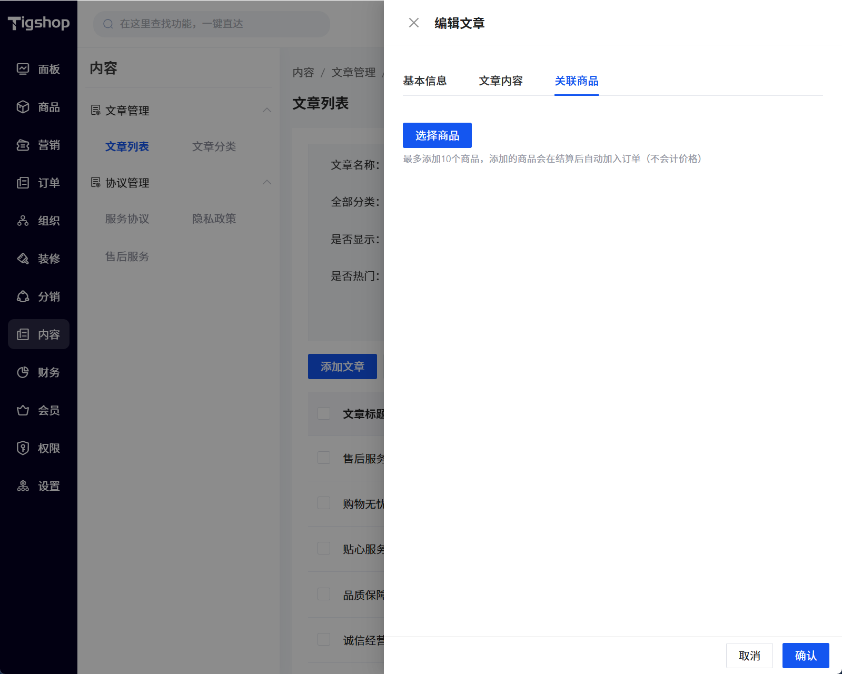842x674 pixels.
Task: Tick the 购物无忧 article row checkbox
Action: coord(324,503)
